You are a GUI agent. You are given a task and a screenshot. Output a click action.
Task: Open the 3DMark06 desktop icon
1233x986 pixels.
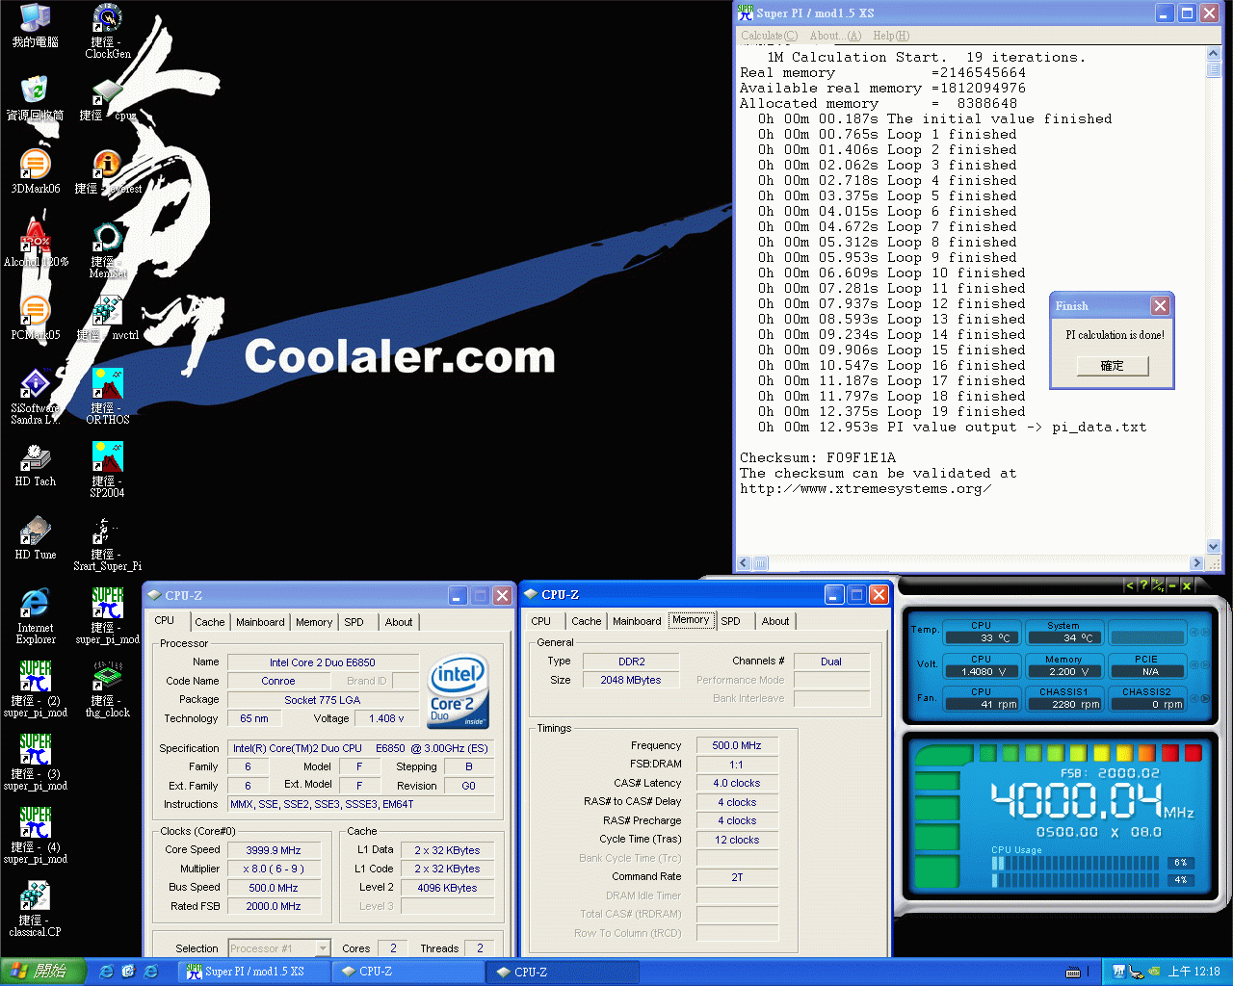tap(36, 171)
